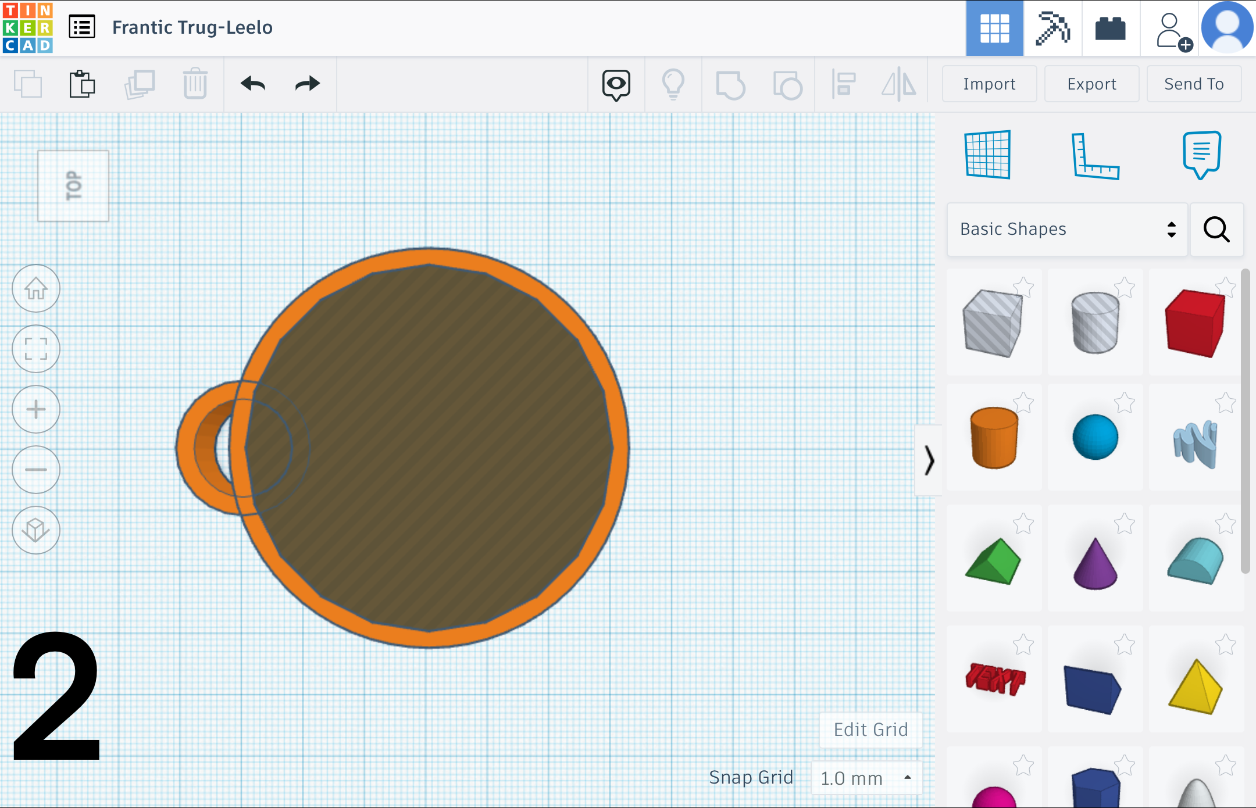Click the Align tool icon

point(844,85)
